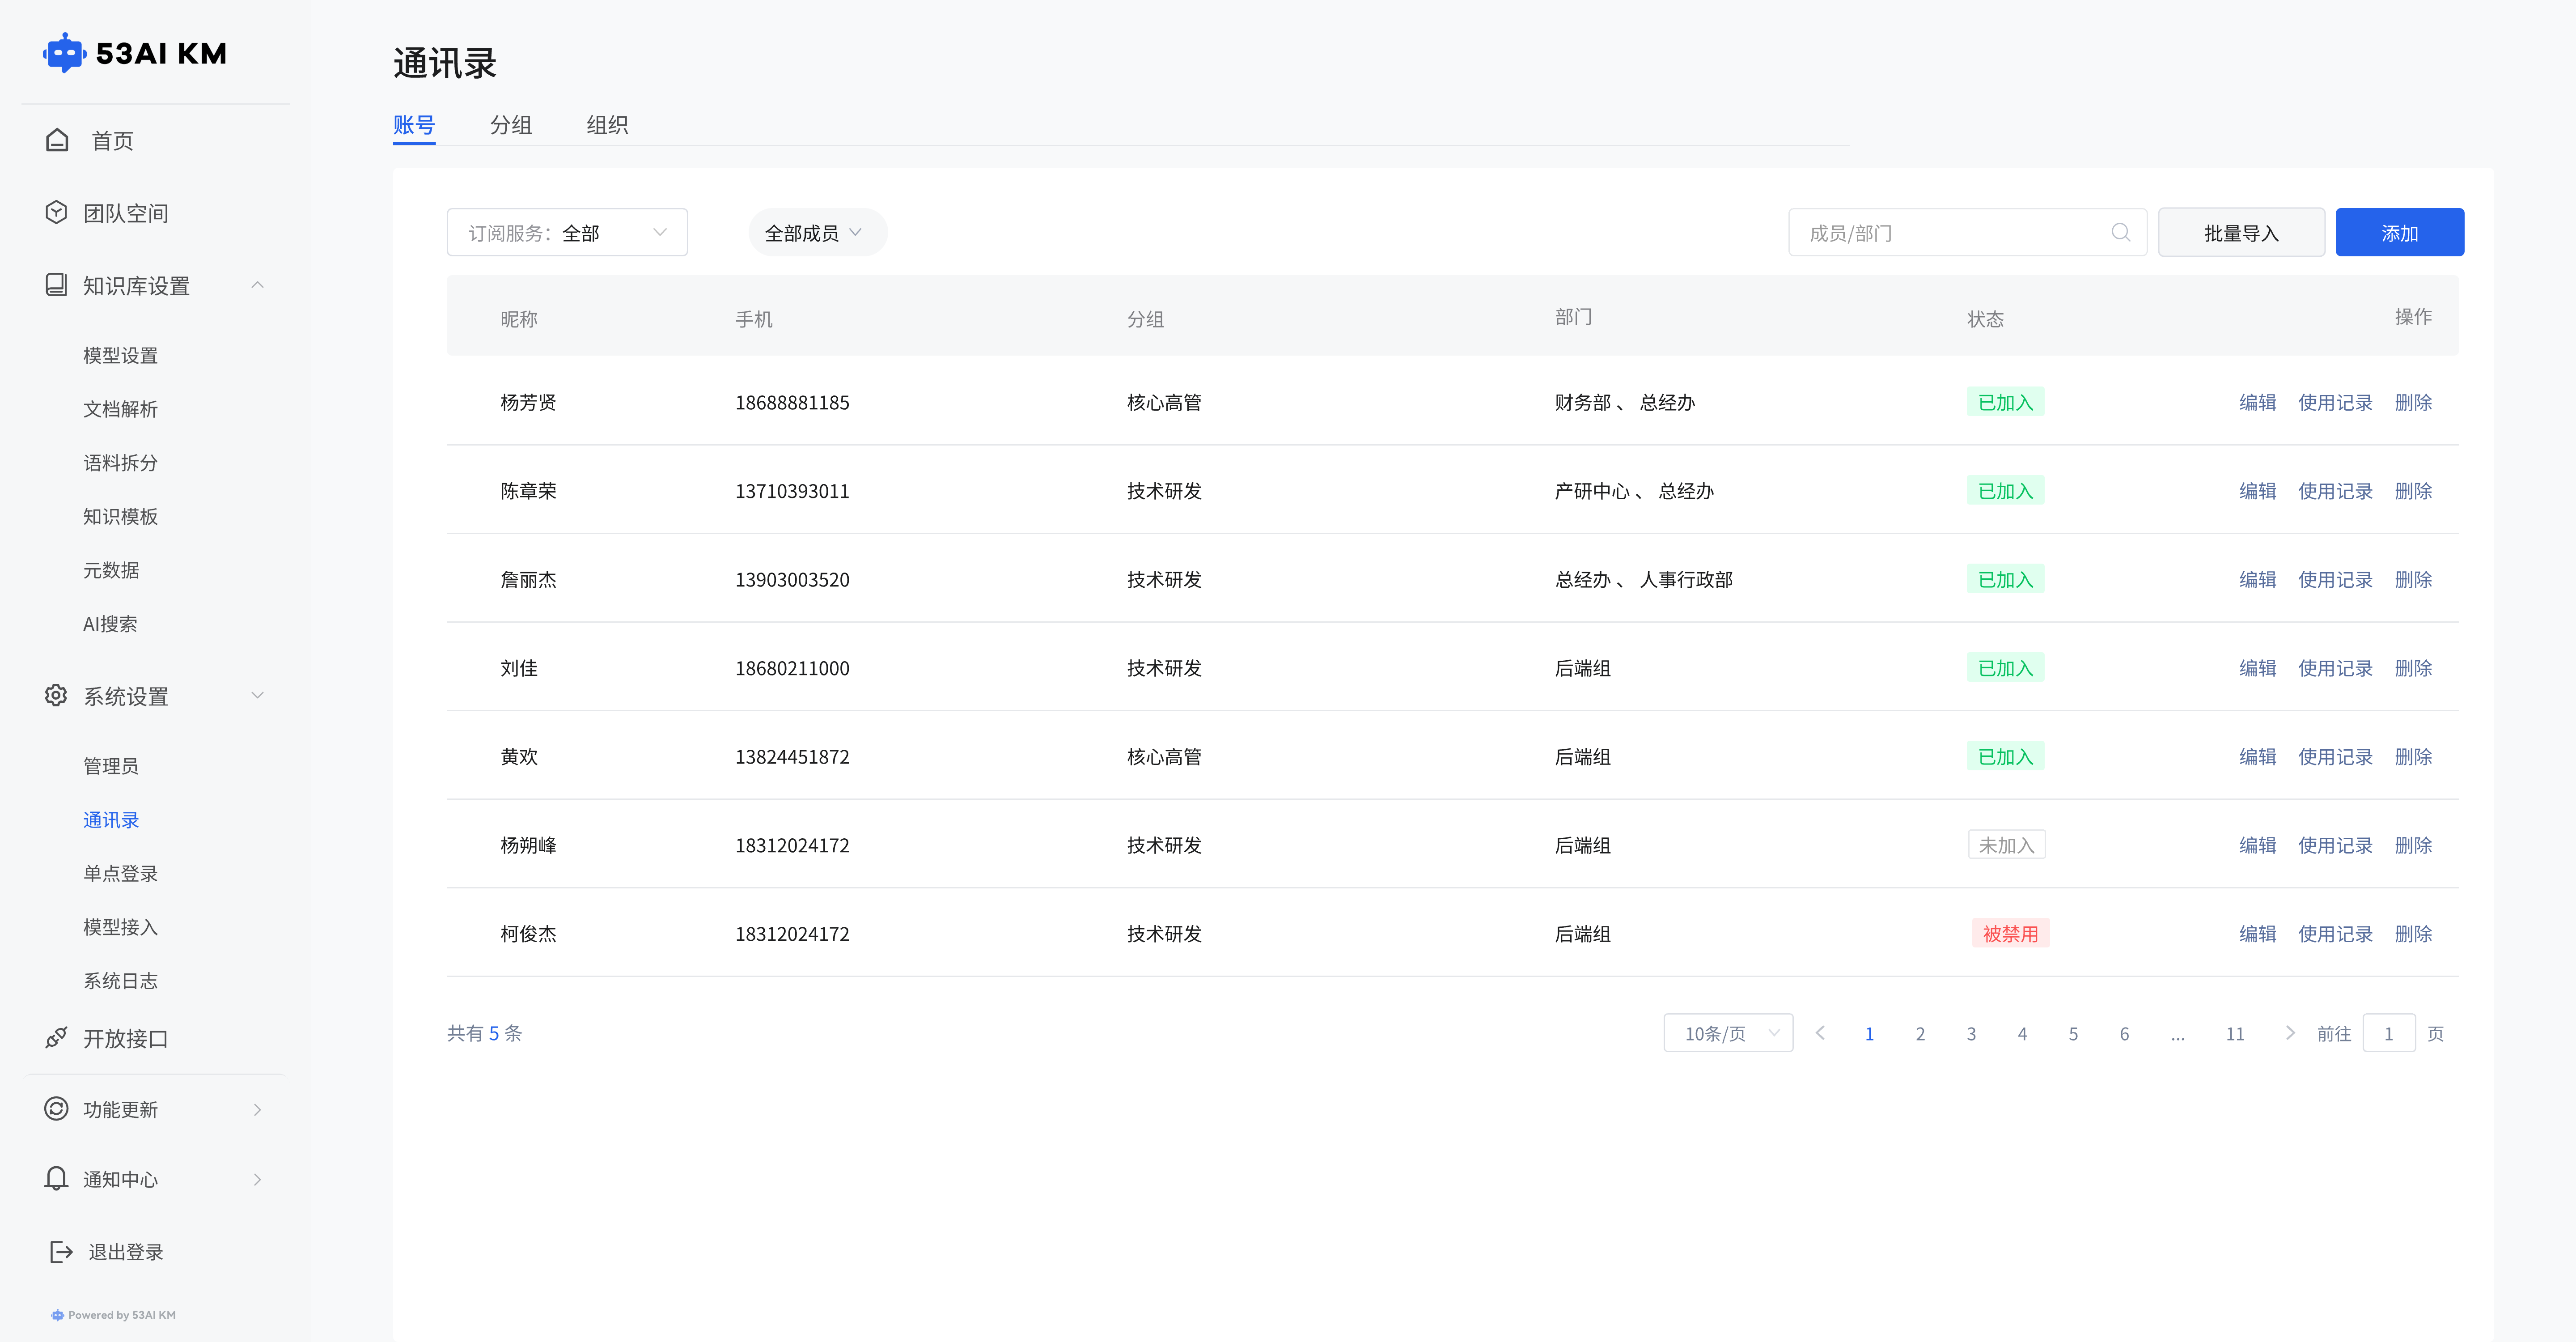2576x1342 pixels.
Task: Click the magnifier icon in member search
Action: pos(2120,233)
